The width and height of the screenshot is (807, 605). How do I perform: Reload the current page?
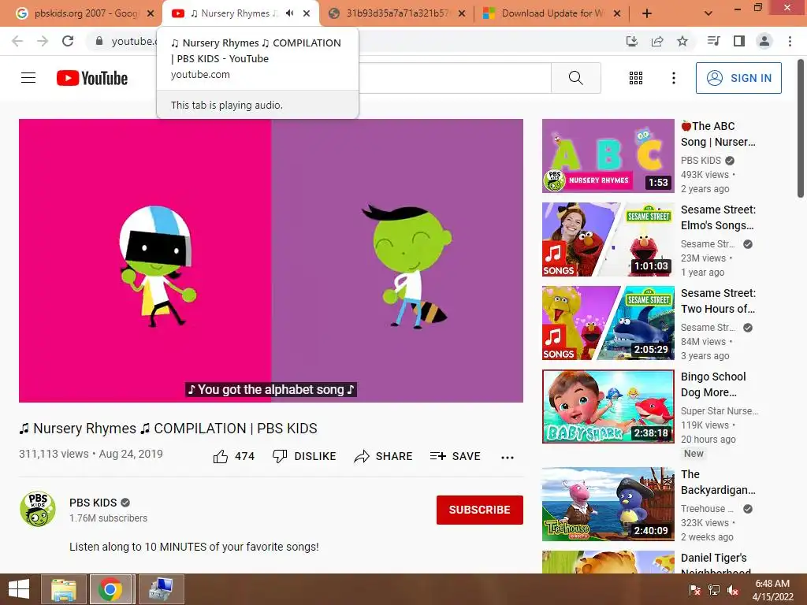68,41
